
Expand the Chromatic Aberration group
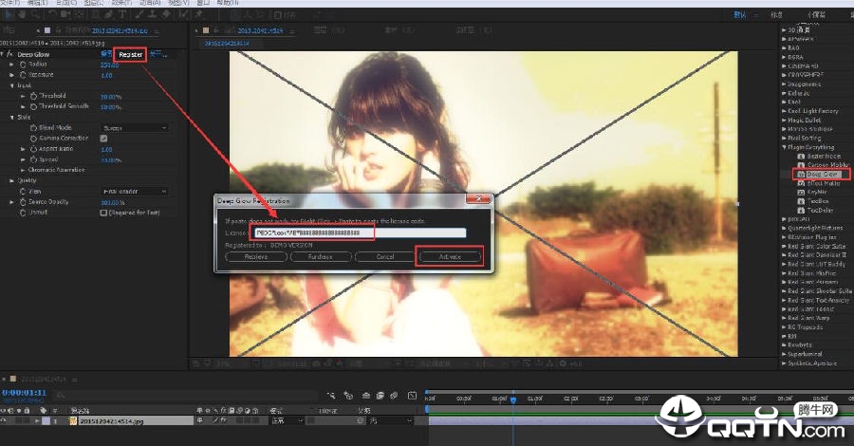tap(24, 170)
